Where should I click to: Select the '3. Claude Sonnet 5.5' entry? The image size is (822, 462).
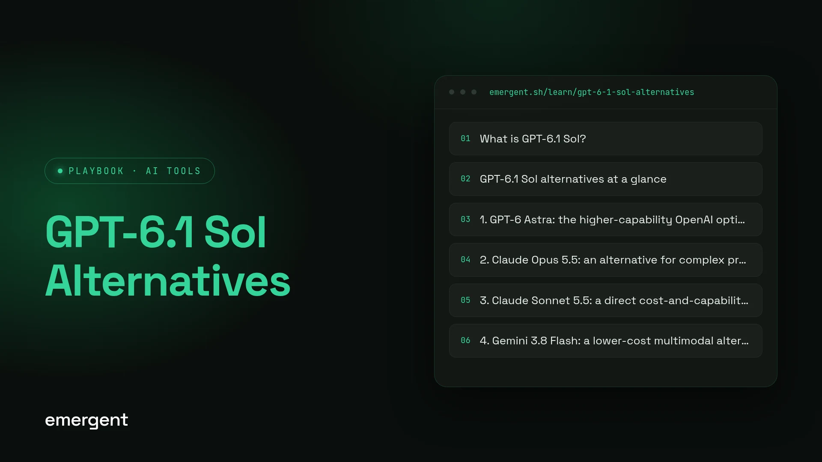click(605, 300)
